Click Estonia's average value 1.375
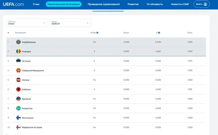The width and height of the screenshot is (218, 135). coord(190,61)
